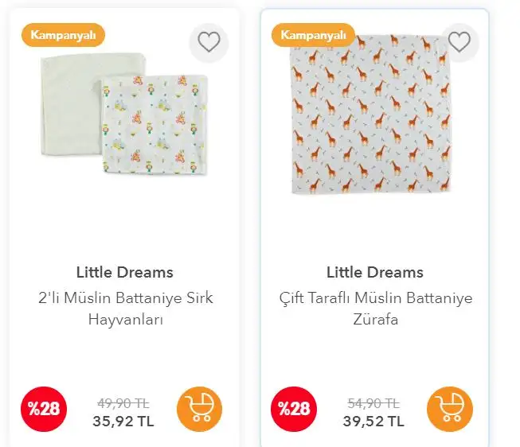Select the Kampanyalı badge on the Zürafa card
The width and height of the screenshot is (520, 447).
pos(313,35)
